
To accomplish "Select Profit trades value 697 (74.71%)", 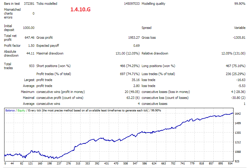I will pyautogui.click(x=130, y=74).
